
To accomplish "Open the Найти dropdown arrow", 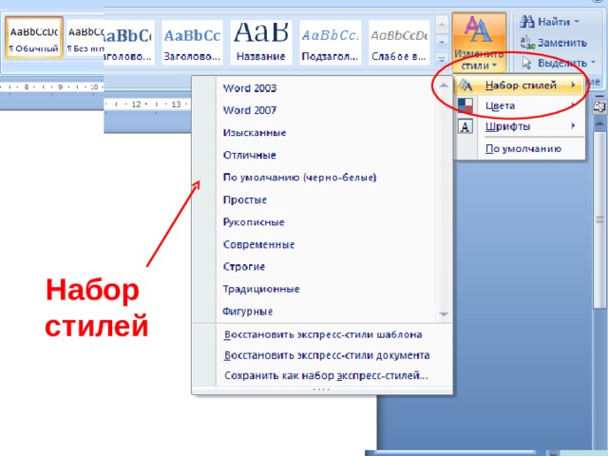I will 577,21.
